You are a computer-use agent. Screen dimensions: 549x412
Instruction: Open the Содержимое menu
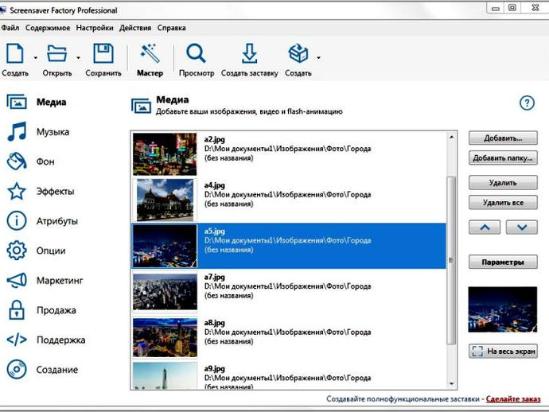pyautogui.click(x=48, y=28)
